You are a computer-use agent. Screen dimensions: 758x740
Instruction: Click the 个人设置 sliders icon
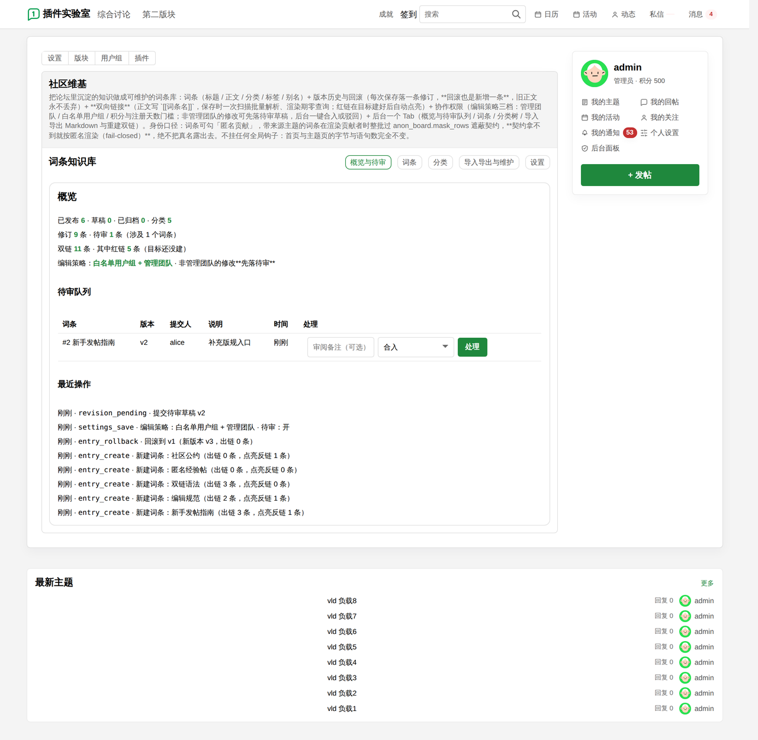(x=644, y=133)
